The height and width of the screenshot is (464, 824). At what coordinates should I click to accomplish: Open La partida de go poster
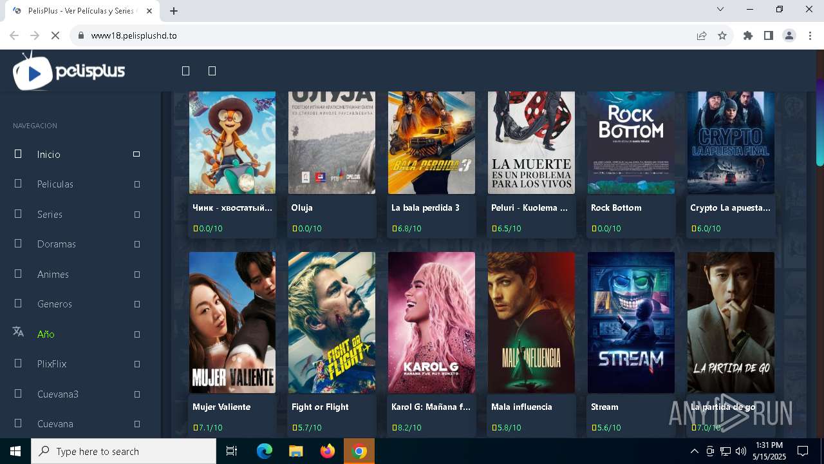click(x=731, y=322)
